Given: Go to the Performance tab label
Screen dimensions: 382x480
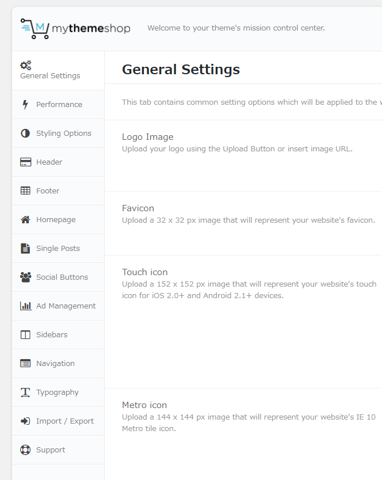Looking at the screenshot, I should click(59, 104).
